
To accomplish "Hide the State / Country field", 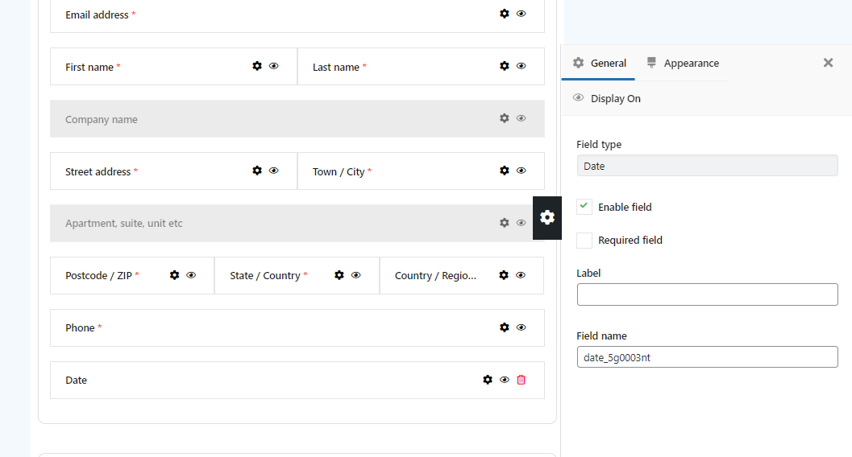I will click(356, 275).
